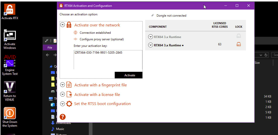Click the LICENSED RTSS CORES column header

click(x=220, y=25)
